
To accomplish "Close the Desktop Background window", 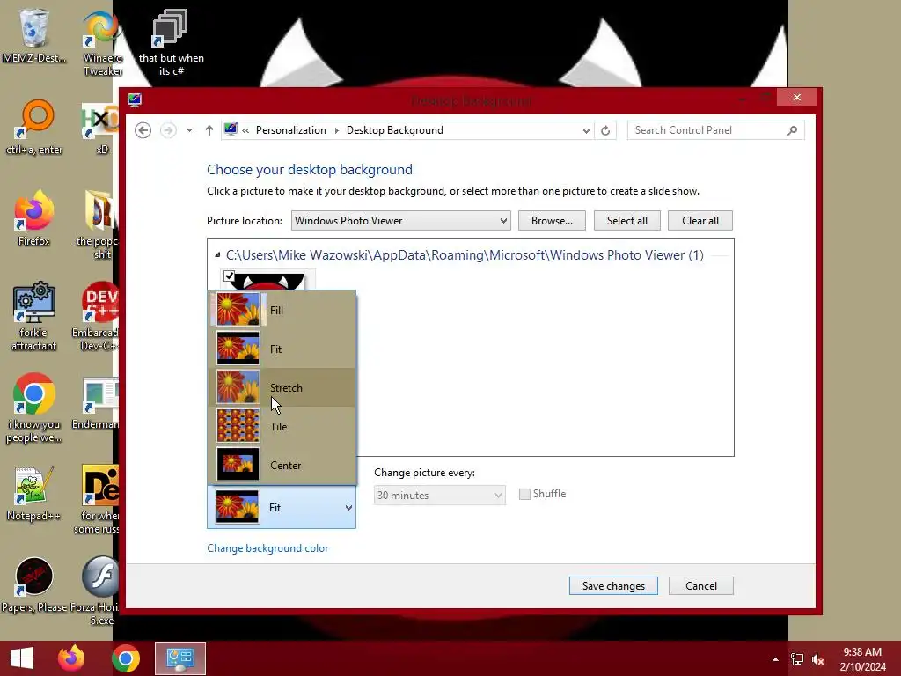I will point(796,98).
